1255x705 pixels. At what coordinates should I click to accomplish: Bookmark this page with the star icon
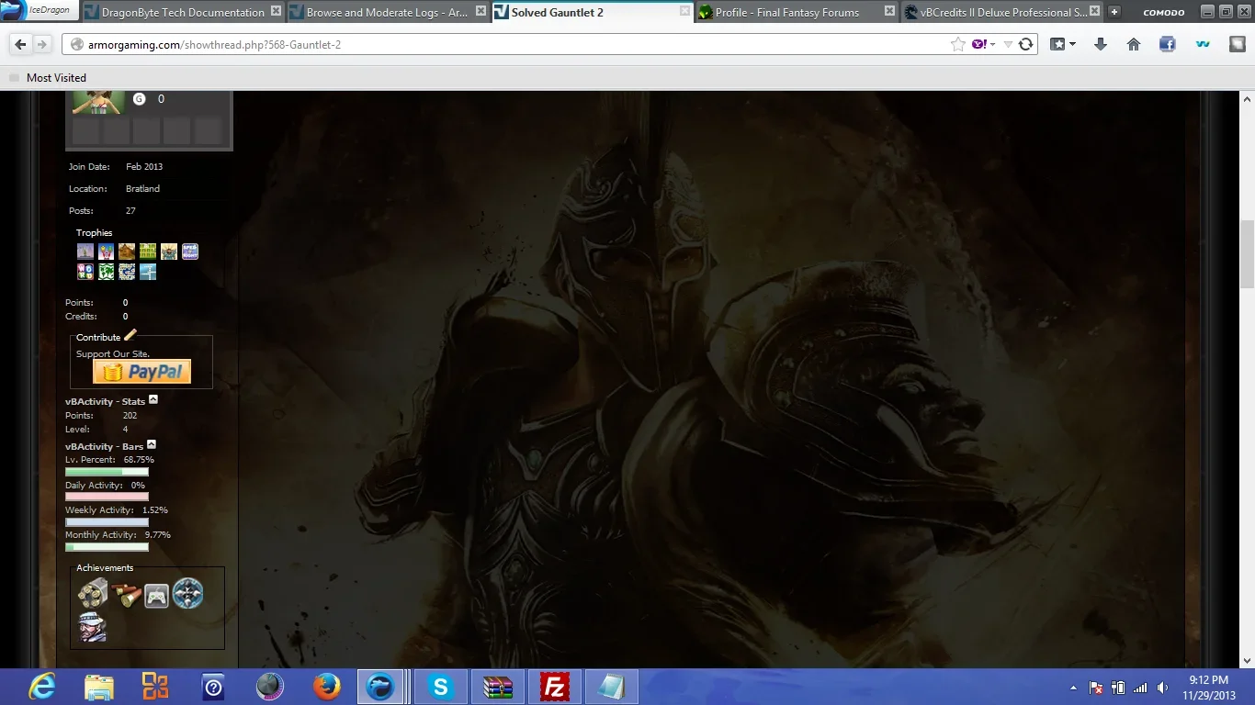[x=958, y=44]
